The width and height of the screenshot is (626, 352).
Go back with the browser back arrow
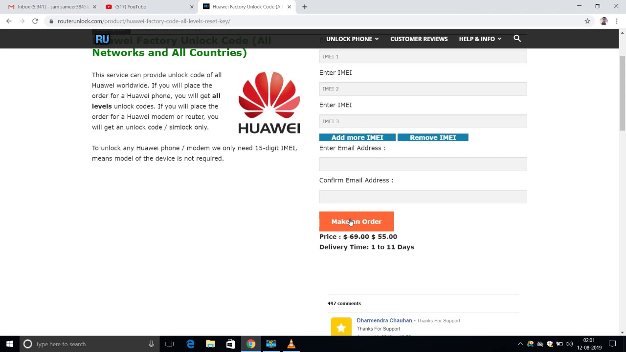[9, 21]
